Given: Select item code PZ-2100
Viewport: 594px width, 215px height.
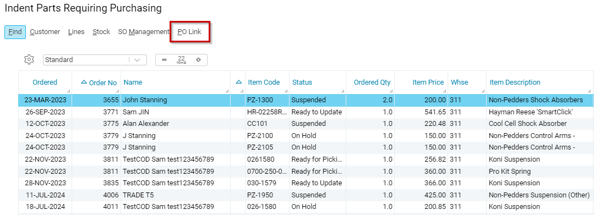Looking at the screenshot, I should (x=260, y=135).
